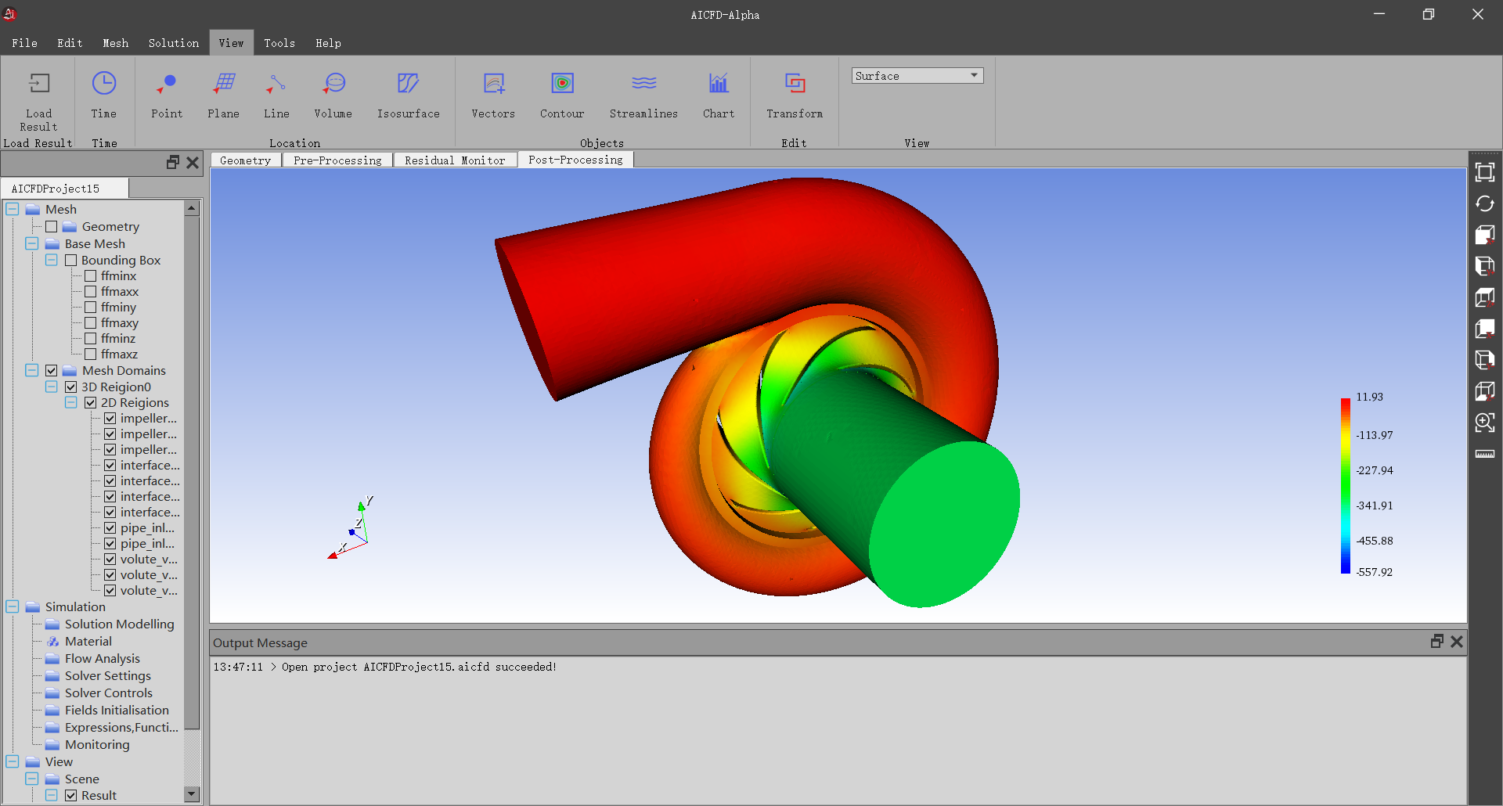This screenshot has width=1503, height=806.
Task: Enable the Geometry checkbox
Action: [52, 226]
